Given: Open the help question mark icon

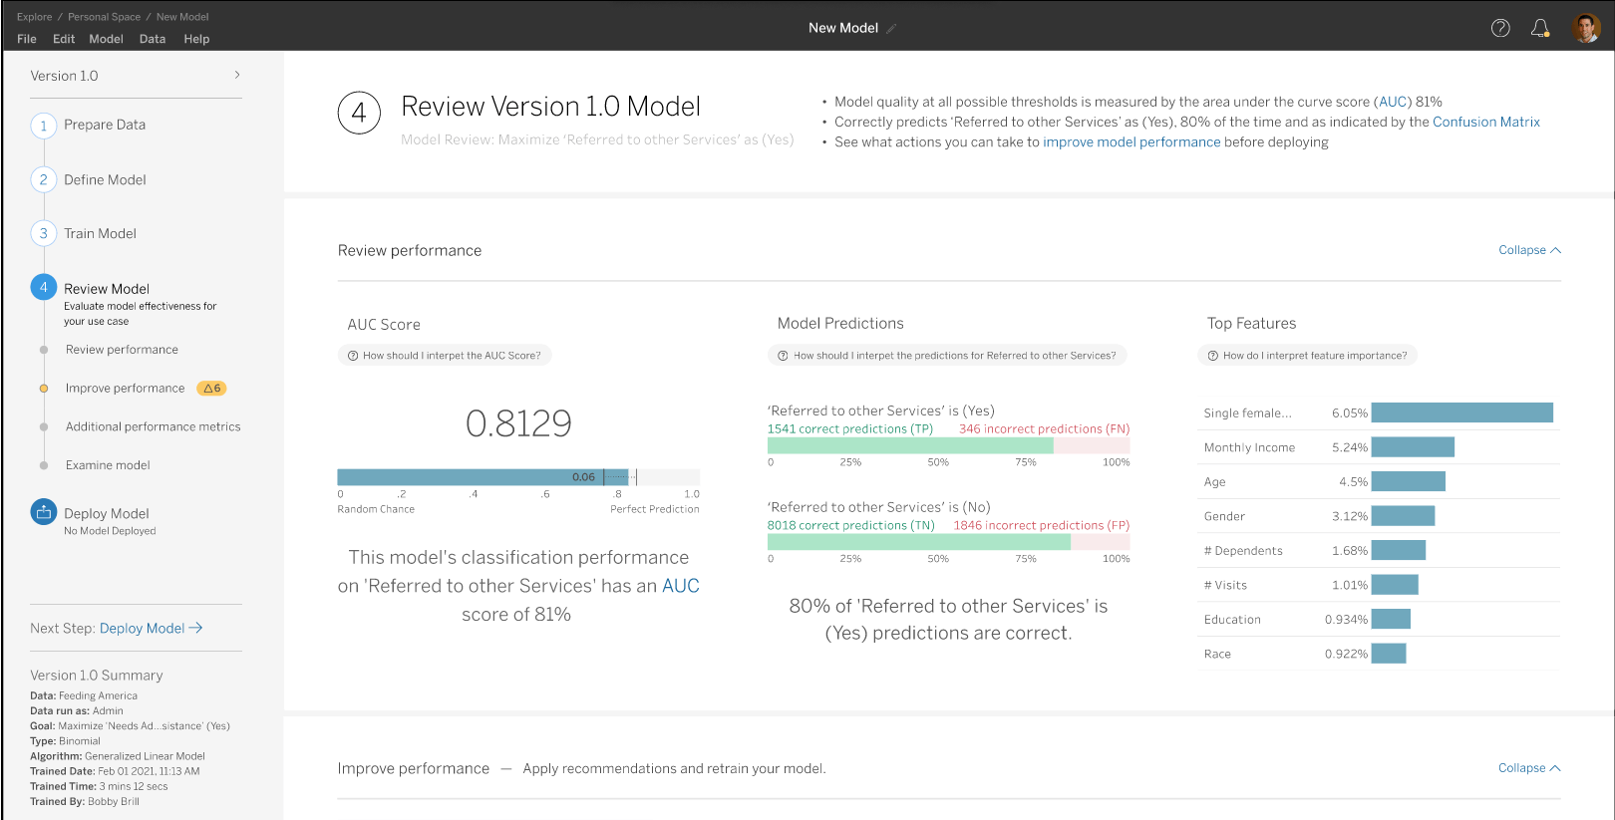Looking at the screenshot, I should 1500,28.
